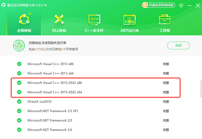
Task: Click the scan-complete radar icon
Action: (19, 45)
